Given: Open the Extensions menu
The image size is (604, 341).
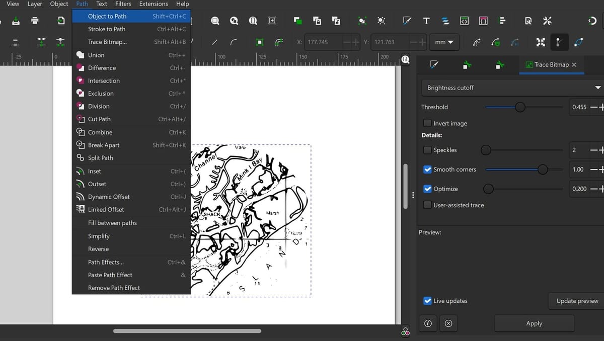Looking at the screenshot, I should (x=154, y=4).
